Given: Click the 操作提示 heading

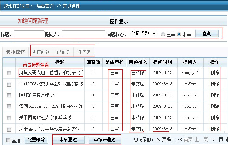Looking at the screenshot, I should pos(119,21).
